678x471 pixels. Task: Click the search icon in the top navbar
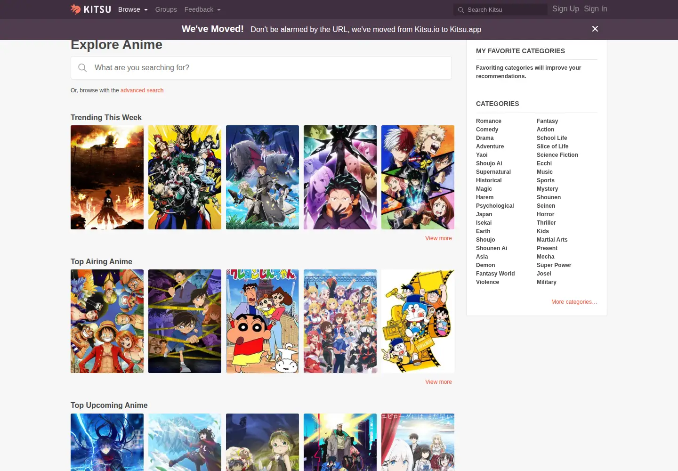pyautogui.click(x=461, y=9)
